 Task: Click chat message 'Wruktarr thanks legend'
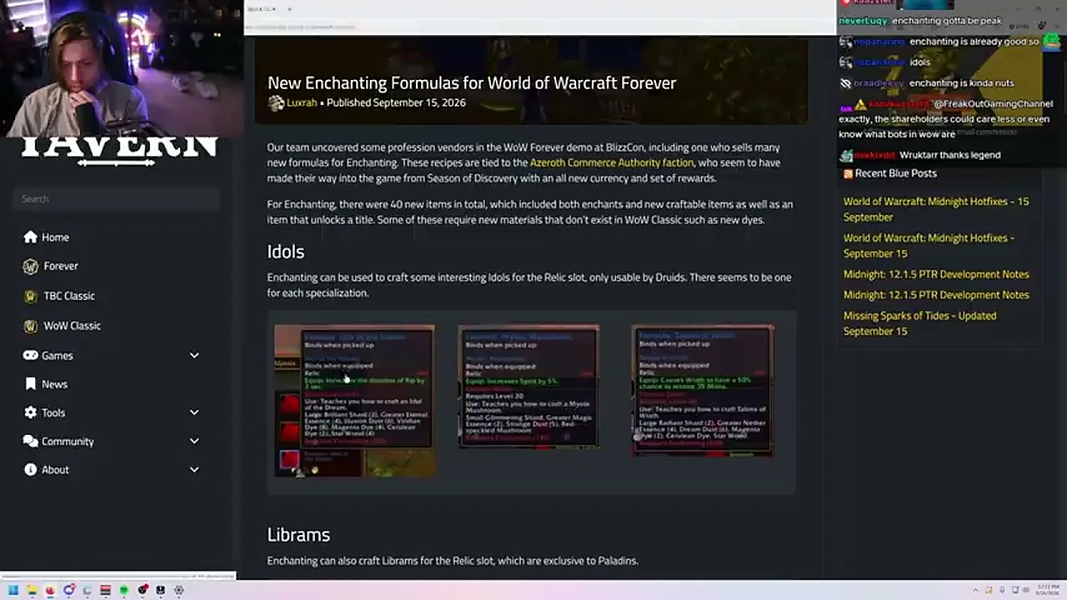(949, 155)
